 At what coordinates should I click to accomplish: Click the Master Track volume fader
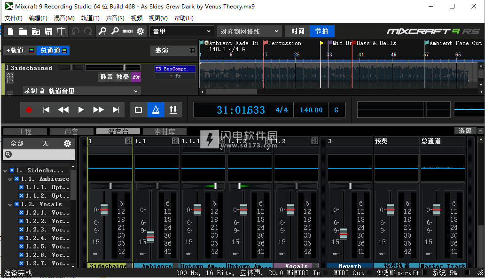point(437,209)
